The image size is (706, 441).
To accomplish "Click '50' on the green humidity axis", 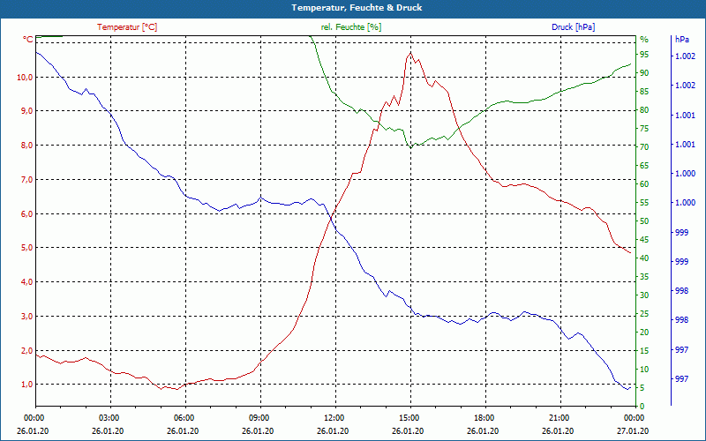I will tap(644, 221).
